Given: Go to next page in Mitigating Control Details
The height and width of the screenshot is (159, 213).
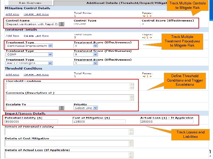Looking at the screenshot, I should [x=151, y=16].
